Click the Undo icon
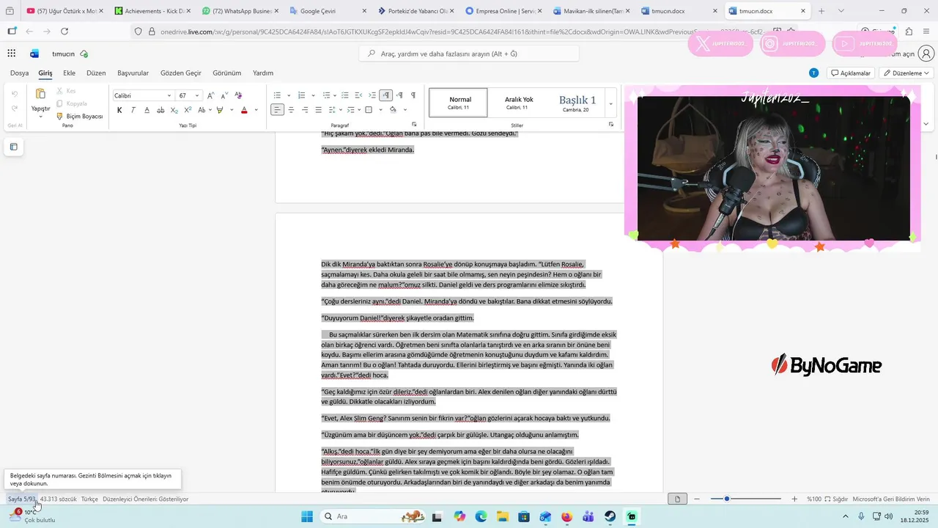The width and height of the screenshot is (938, 528). tap(15, 94)
